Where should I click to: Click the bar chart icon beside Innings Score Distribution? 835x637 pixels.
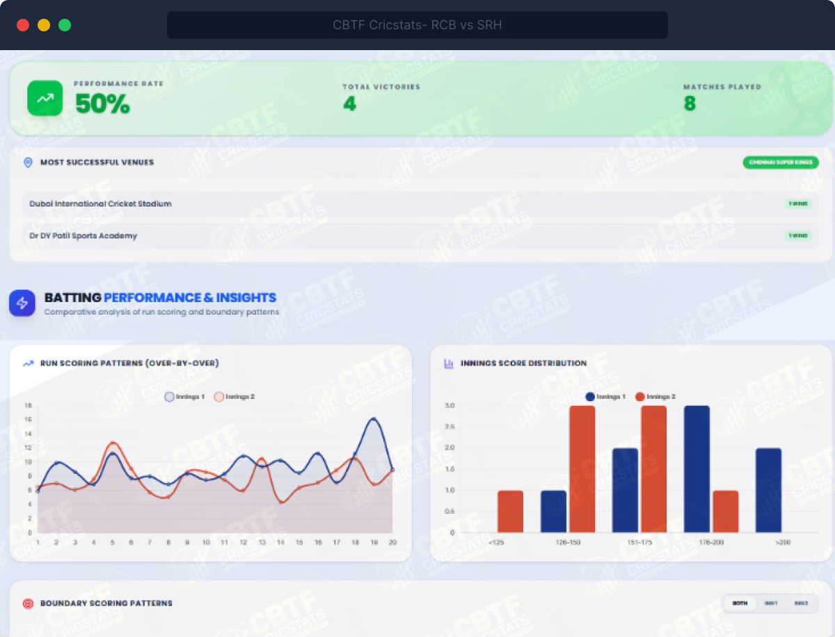pyautogui.click(x=449, y=363)
